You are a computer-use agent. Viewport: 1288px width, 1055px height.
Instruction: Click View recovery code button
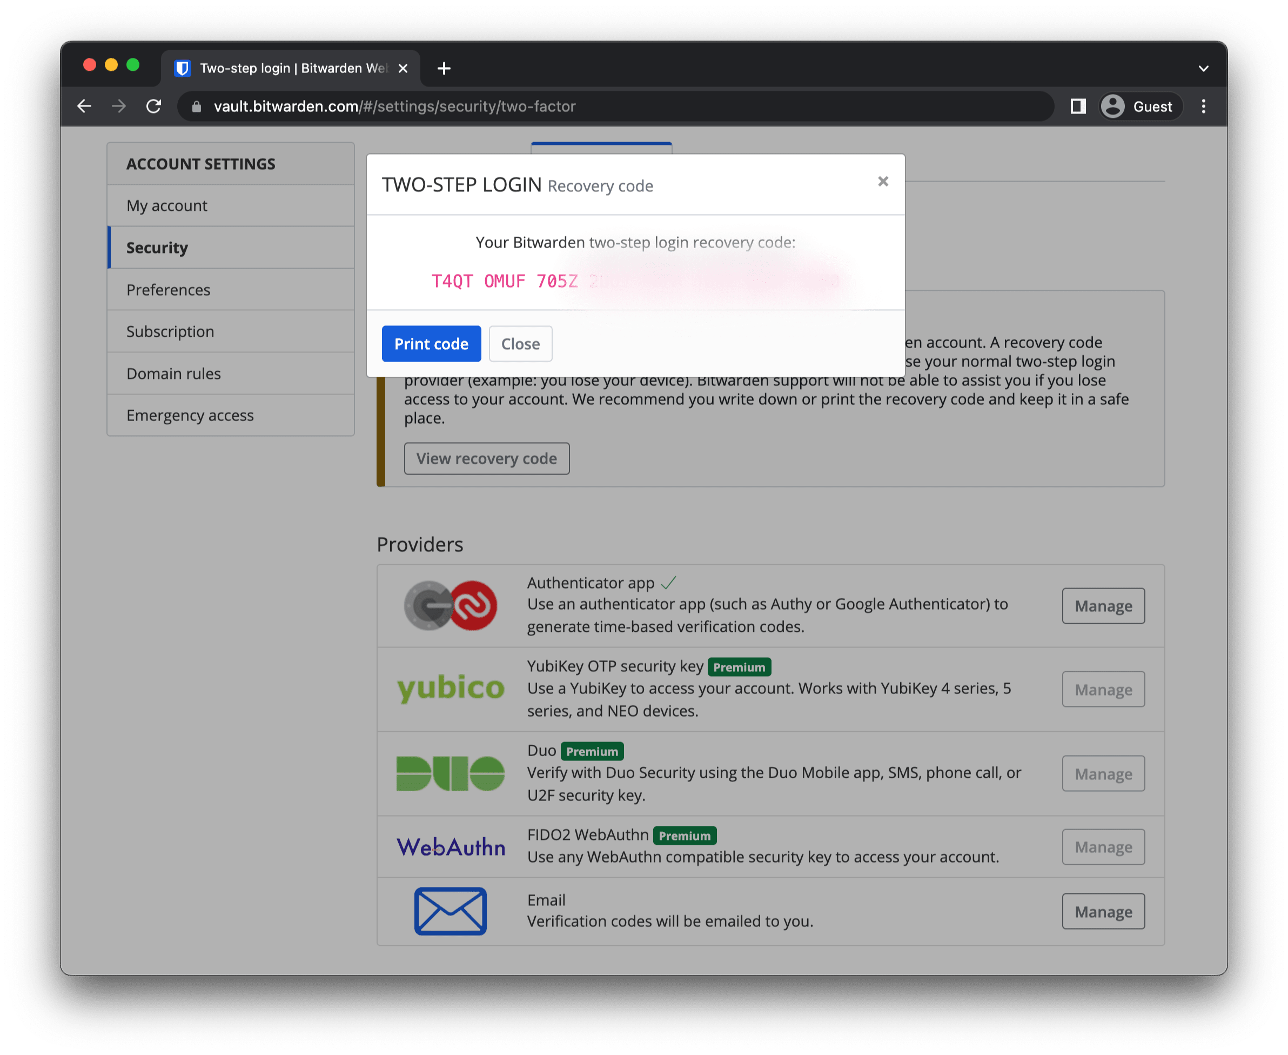pyautogui.click(x=487, y=458)
